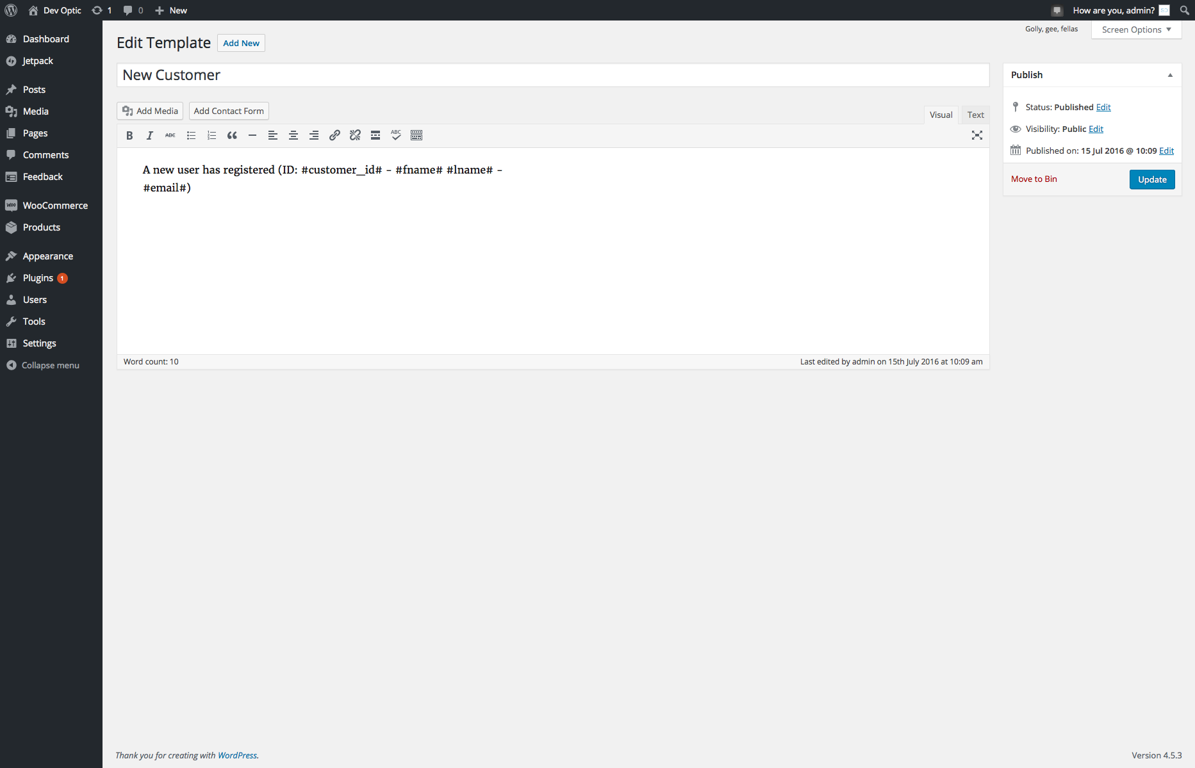This screenshot has width=1195, height=768.
Task: Click the New Customer title field
Action: (553, 75)
